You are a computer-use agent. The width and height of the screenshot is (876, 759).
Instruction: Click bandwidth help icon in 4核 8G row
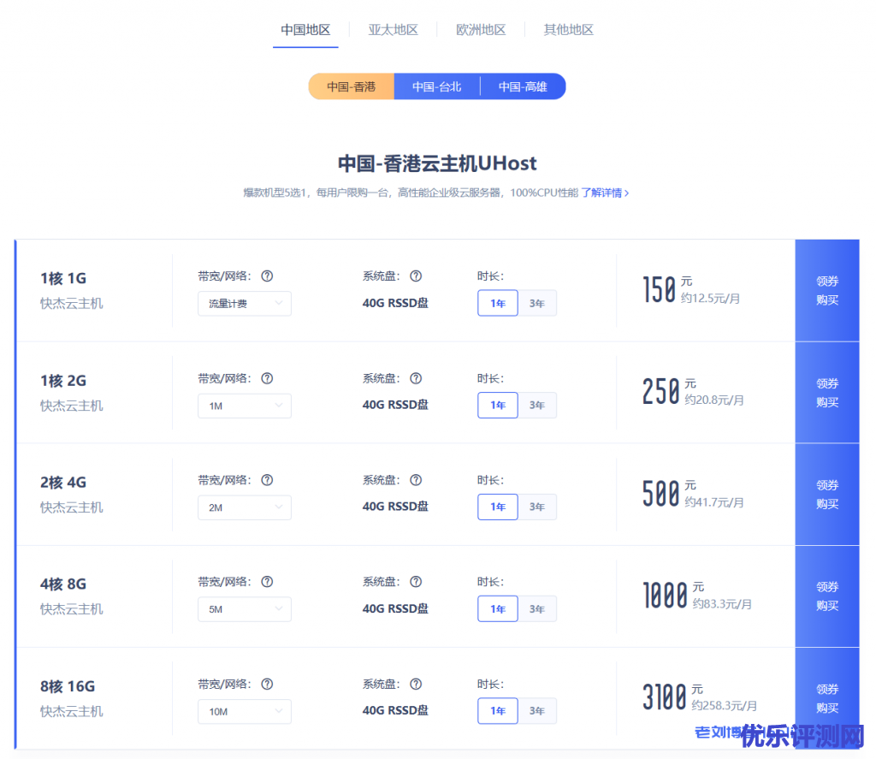[267, 582]
